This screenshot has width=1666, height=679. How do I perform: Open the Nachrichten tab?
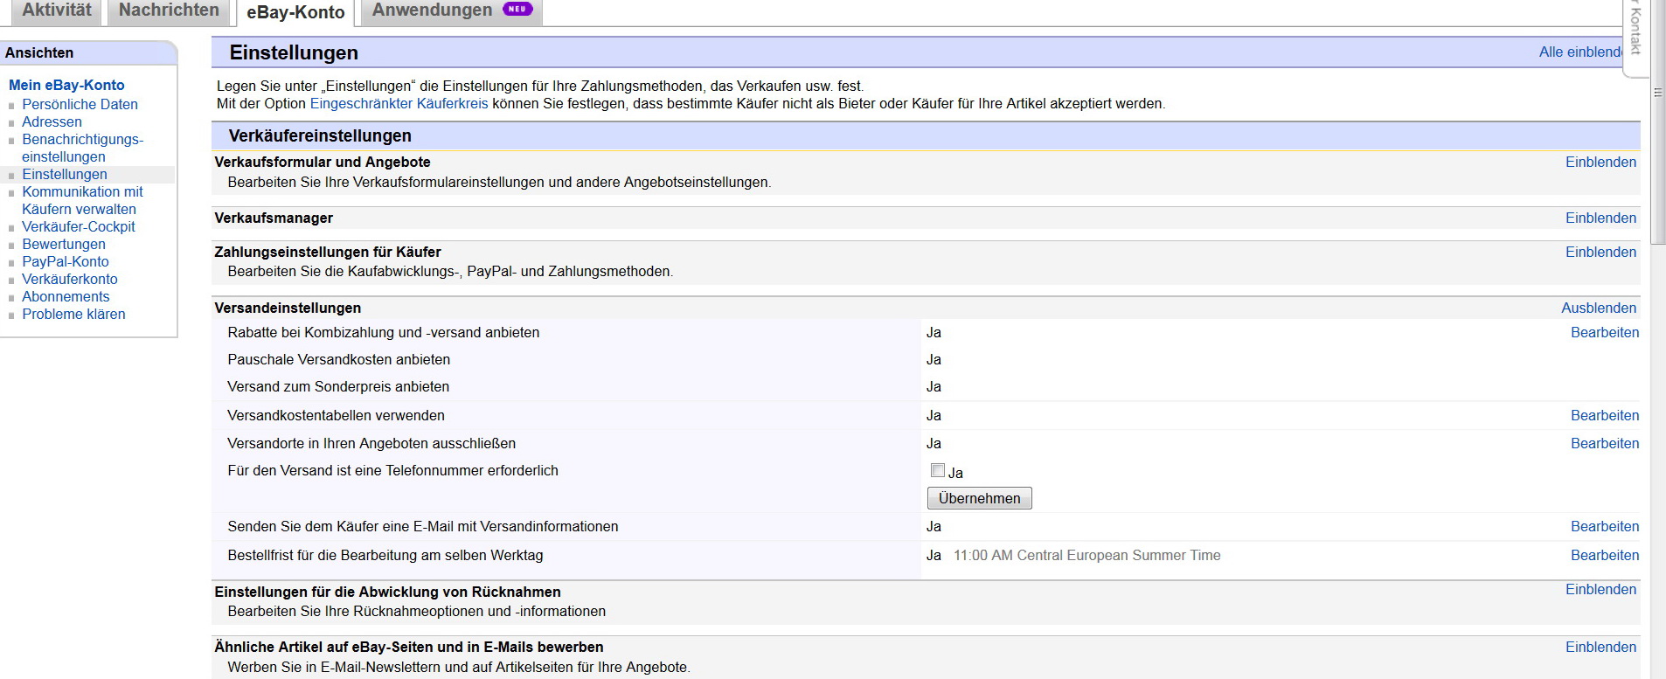169,10
